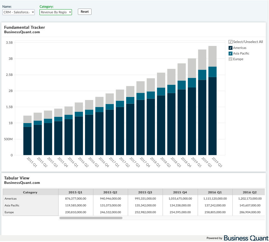The image size is (269, 242).
Task: Click the Asia Pacific 2015 Q2 table cell
Action: 110,206
